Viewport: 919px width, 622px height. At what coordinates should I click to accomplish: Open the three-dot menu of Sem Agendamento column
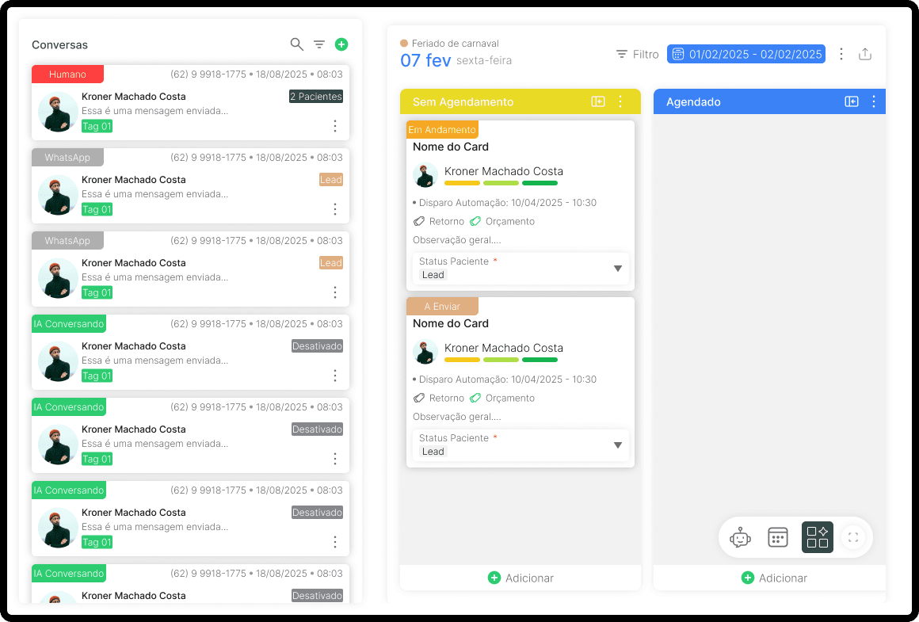pos(620,101)
